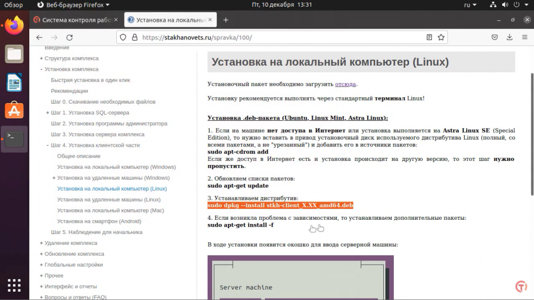Open 'Установка на локальный компьютер (Linux)' link

coord(112,189)
